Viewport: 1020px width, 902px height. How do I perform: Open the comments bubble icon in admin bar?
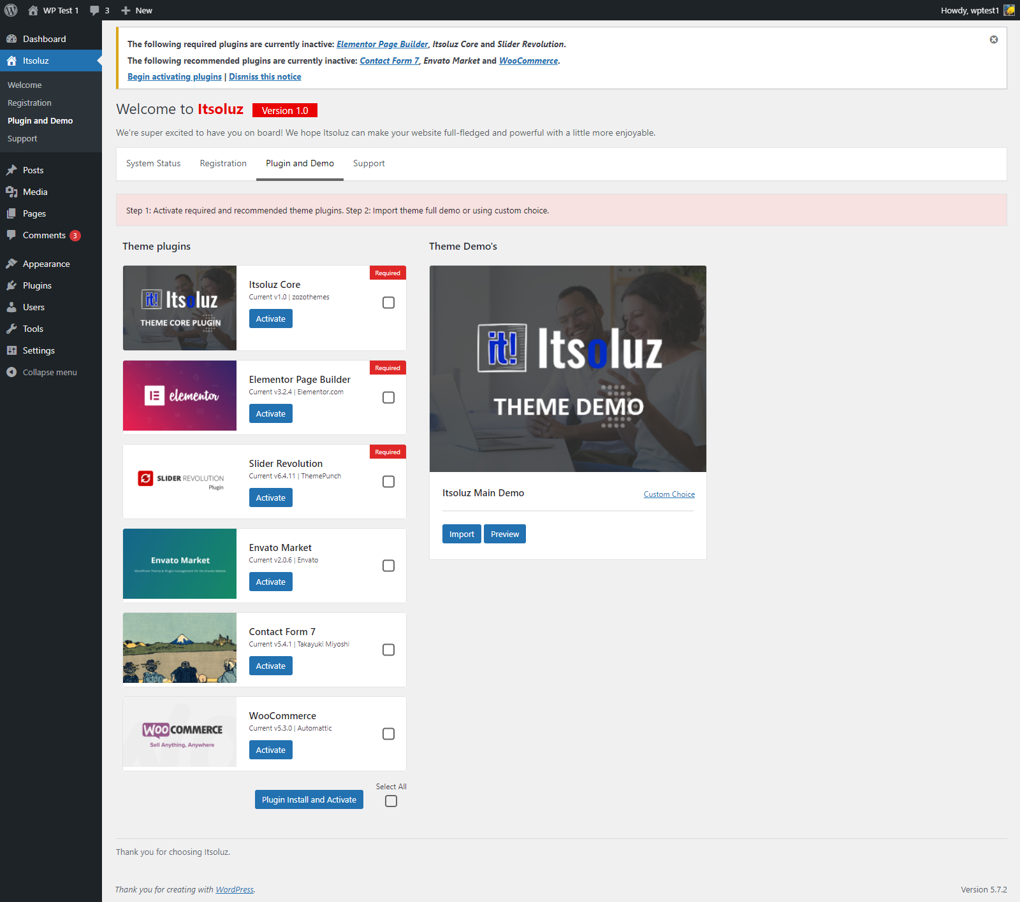tap(95, 10)
